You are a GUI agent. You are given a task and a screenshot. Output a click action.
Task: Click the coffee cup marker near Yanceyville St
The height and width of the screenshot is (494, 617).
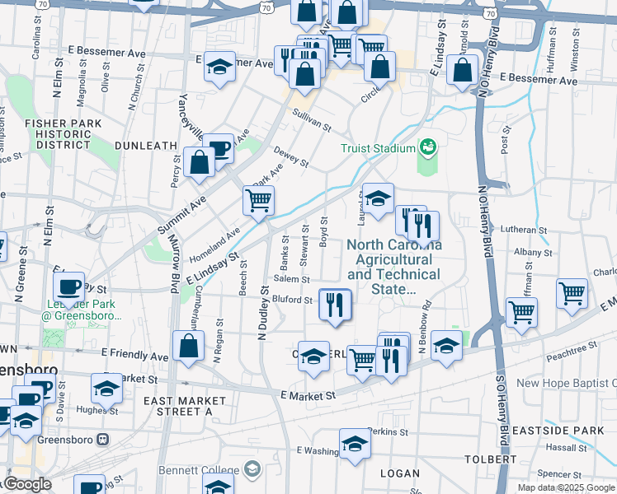pos(218,149)
